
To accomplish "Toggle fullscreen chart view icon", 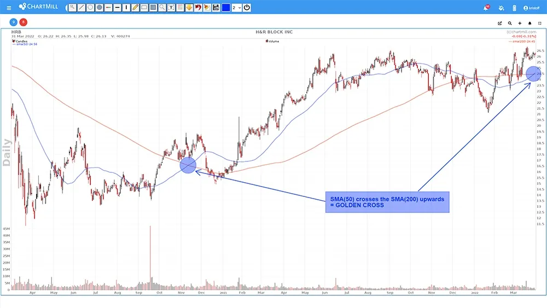I will (540, 24).
